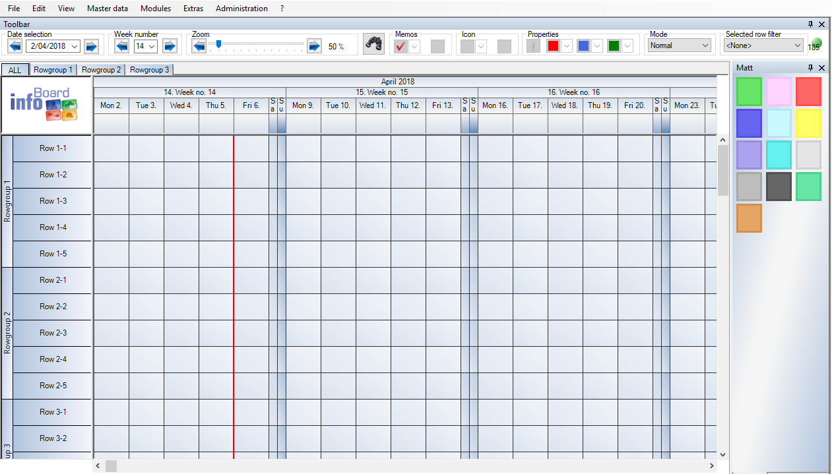Click the zoom in right arrow
This screenshot has width=832, height=474.
pyautogui.click(x=314, y=46)
